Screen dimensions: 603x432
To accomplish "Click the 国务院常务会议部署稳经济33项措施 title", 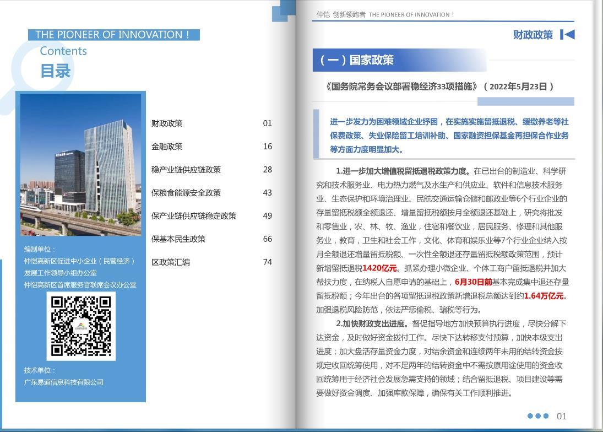I will pyautogui.click(x=439, y=87).
